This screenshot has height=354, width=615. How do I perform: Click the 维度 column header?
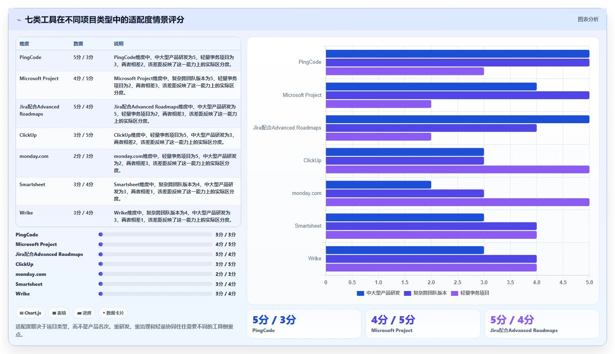click(24, 44)
